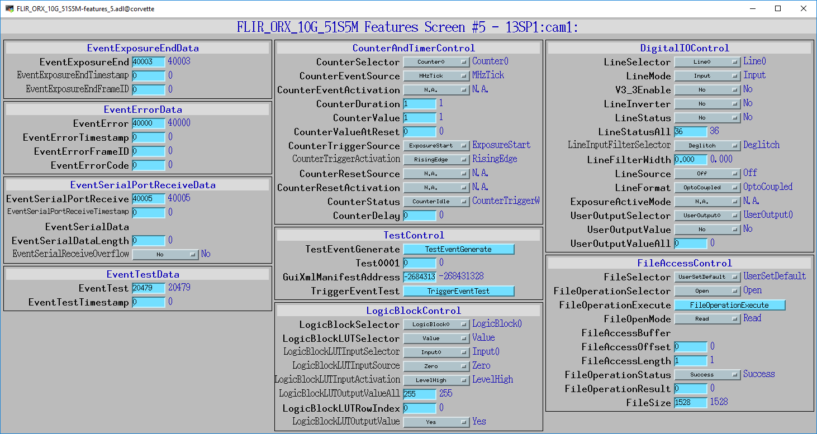Viewport: 817px width, 434px height.
Task: Click the EventTest input field
Action: coord(149,288)
